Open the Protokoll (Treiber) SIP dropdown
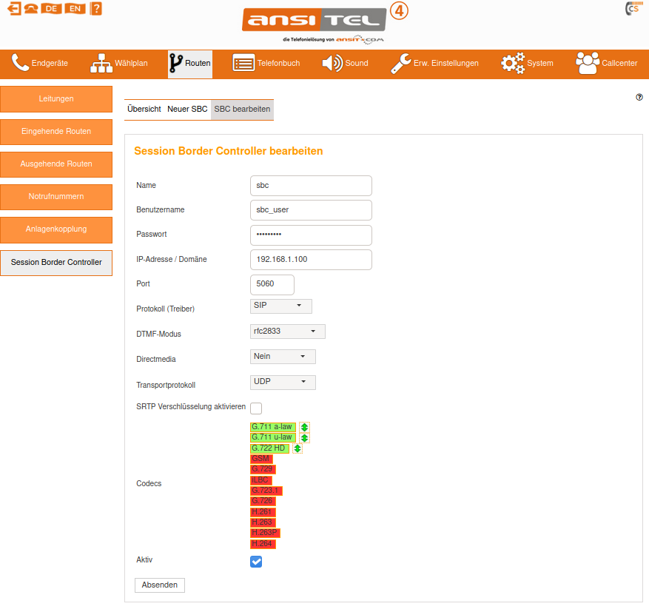The height and width of the screenshot is (612, 649). [281, 306]
